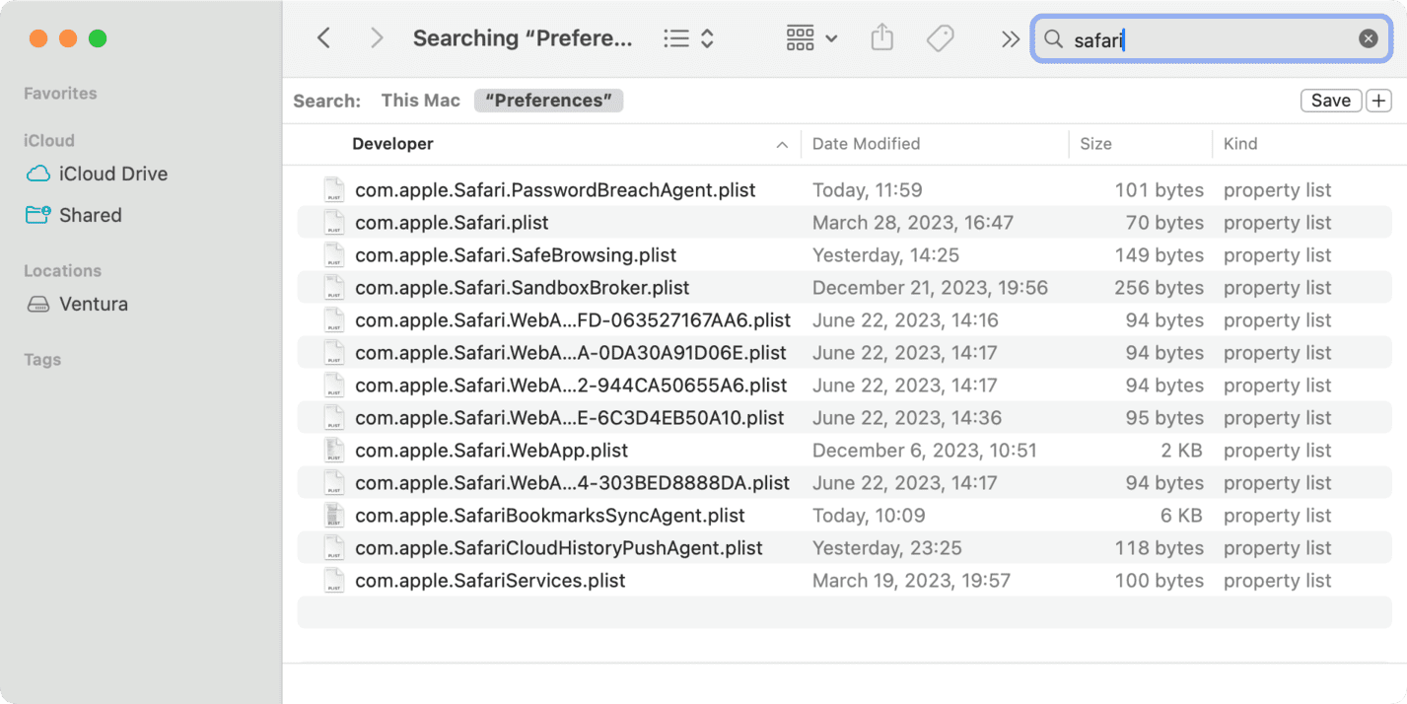The image size is (1407, 704).
Task: Click the "Today, 11:59" date cell
Action: (868, 190)
